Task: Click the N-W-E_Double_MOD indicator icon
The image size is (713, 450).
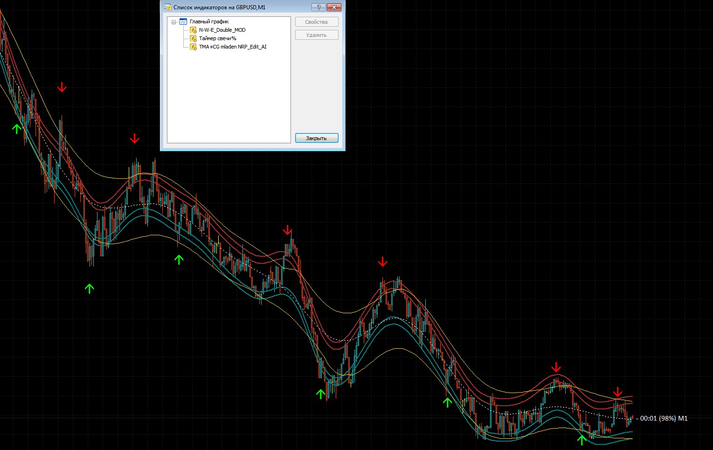Action: coord(193,30)
